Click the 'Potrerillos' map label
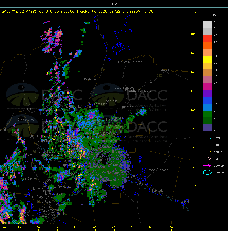The height and width of the screenshot is (231, 228). point(46,151)
